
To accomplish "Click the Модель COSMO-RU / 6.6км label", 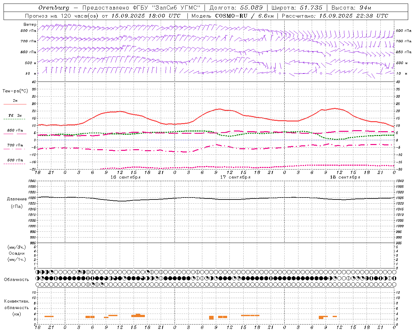I will tap(233, 16).
